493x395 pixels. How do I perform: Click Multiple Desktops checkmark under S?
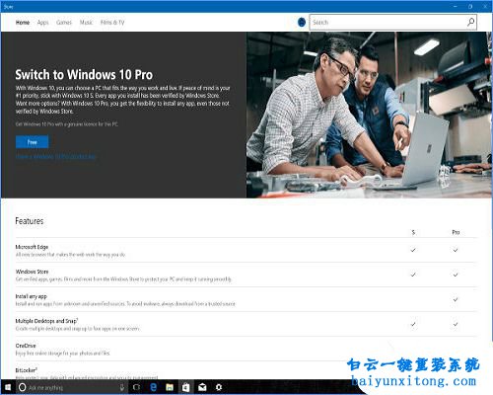tap(413, 324)
